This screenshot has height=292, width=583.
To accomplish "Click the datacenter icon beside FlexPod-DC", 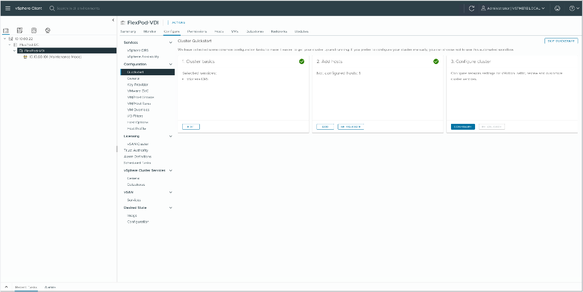I will click(15, 45).
